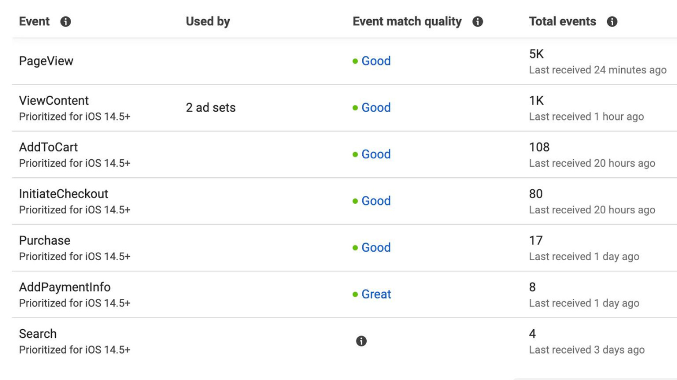Viewport: 677px width, 380px height.
Task: Click the Total events column header
Action: coord(562,22)
